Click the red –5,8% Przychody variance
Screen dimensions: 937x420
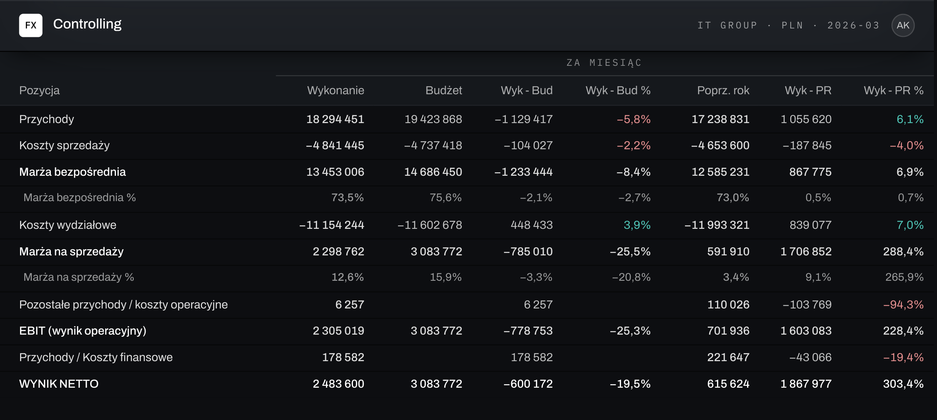tap(633, 119)
